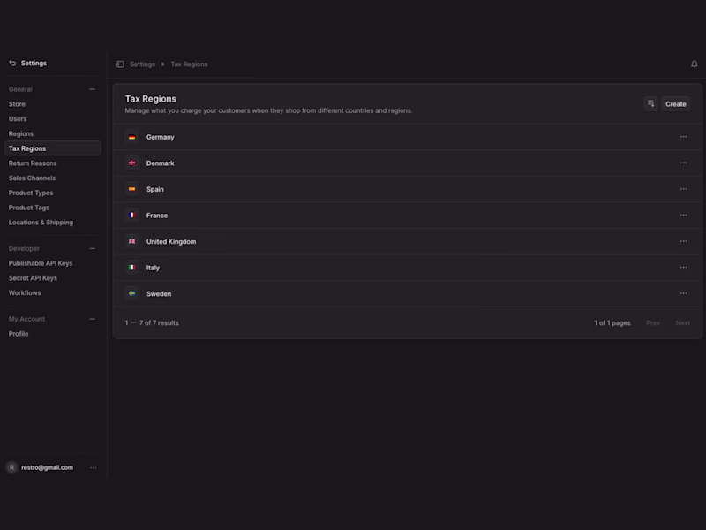The image size is (706, 530).
Task: Click the Settings breadcrumb link
Action: (142, 64)
